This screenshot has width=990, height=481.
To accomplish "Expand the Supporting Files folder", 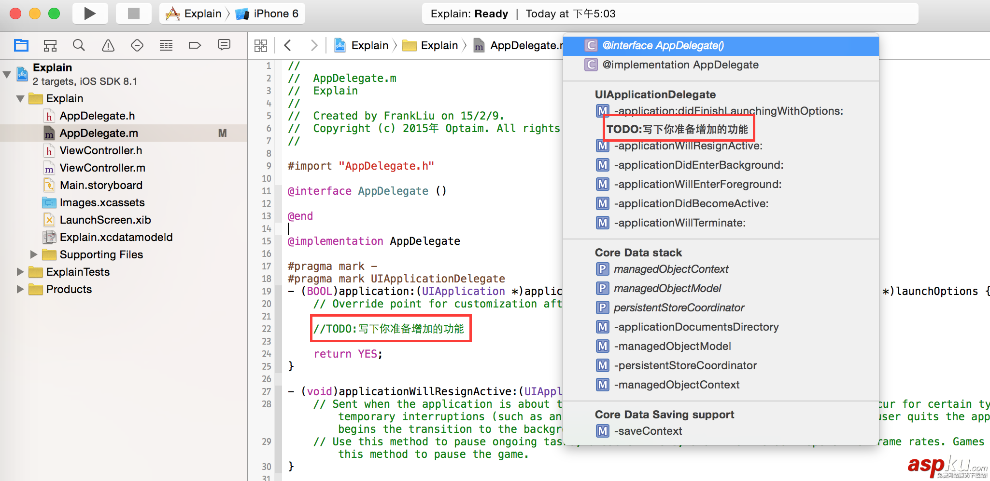I will [34, 254].
